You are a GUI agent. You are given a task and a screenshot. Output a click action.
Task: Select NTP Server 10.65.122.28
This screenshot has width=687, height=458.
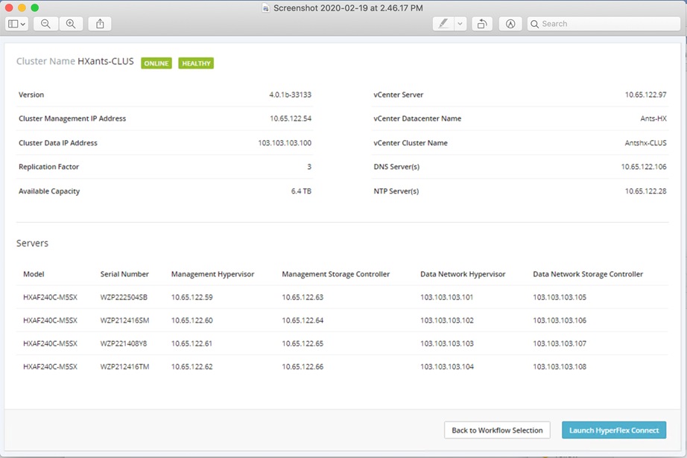coord(645,191)
